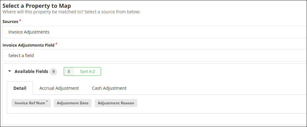The height and width of the screenshot is (127, 307).
Task: Click the Sources field label
Action: click(10, 22)
